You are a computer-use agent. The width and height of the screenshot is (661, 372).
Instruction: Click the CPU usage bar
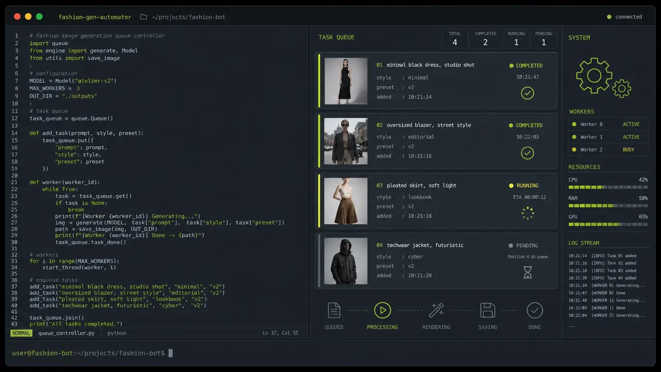[x=608, y=187]
